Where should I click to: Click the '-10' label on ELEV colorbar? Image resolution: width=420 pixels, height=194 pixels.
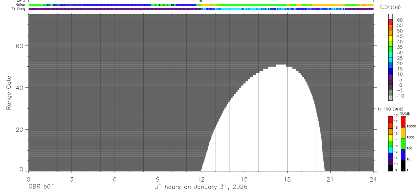[x=399, y=96]
